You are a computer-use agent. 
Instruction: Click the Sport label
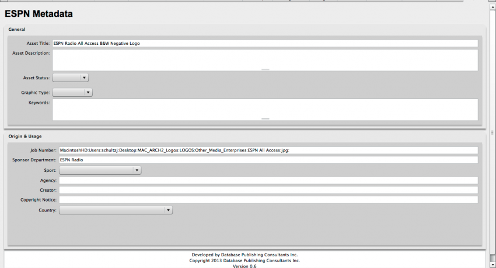(x=50, y=171)
